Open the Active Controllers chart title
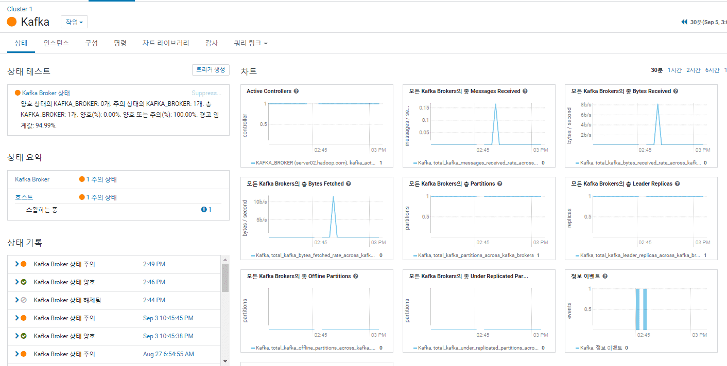This screenshot has width=727, height=366. click(x=269, y=91)
